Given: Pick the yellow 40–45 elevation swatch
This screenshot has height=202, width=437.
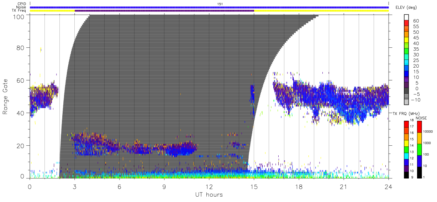Looking at the screenshot, I should coord(406,40).
